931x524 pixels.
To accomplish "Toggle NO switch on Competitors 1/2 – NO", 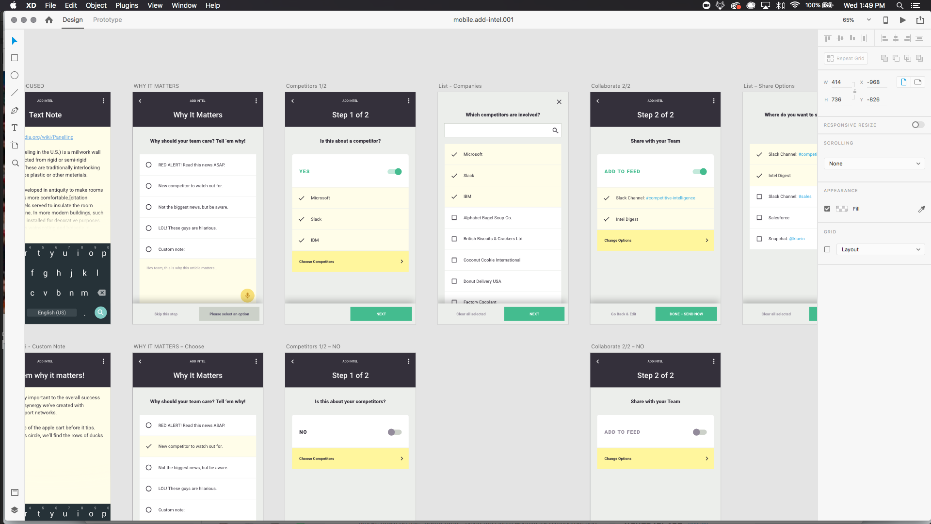I will (395, 432).
